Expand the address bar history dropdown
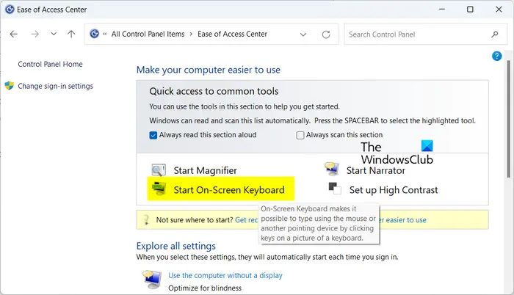The width and height of the screenshot is (514, 295). click(303, 34)
